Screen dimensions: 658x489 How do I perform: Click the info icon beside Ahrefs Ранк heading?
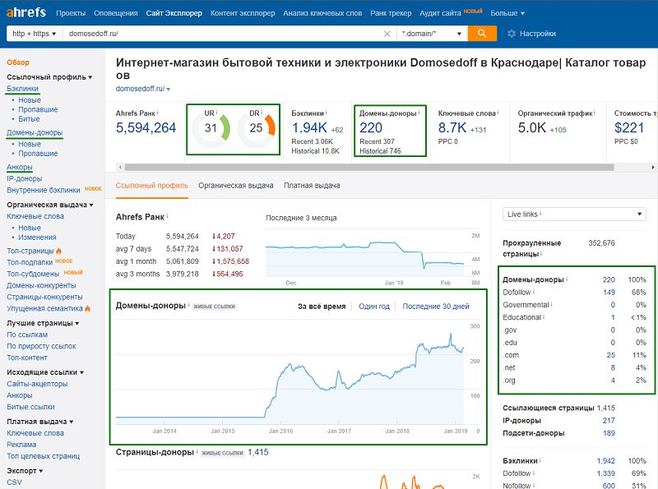[167, 216]
